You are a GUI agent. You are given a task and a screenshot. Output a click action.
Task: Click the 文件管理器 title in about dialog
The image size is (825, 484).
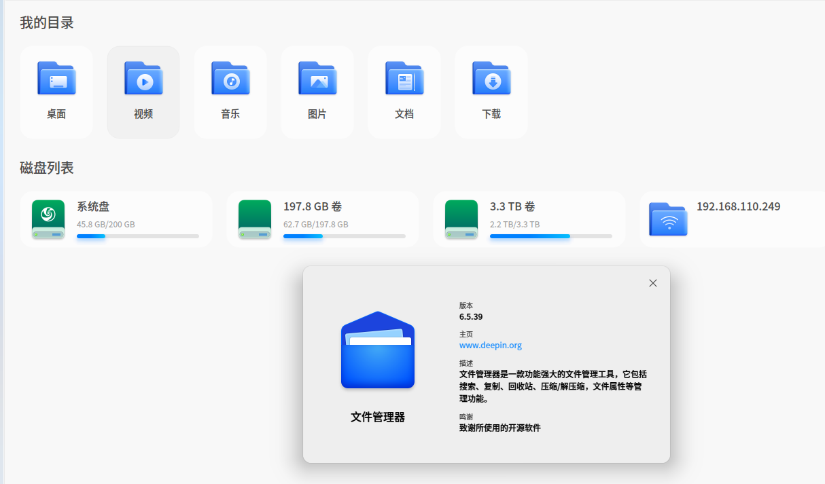(378, 417)
